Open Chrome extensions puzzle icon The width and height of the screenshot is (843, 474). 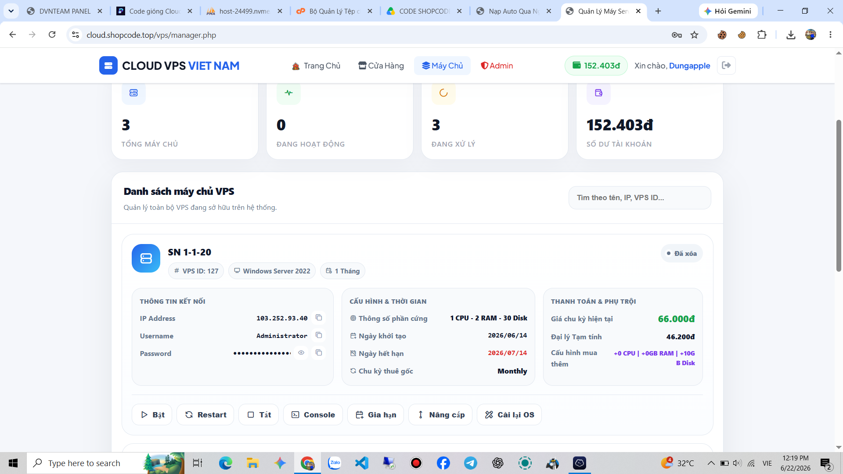coord(762,35)
